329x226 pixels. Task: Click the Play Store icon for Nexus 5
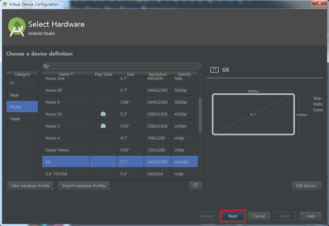[103, 126]
